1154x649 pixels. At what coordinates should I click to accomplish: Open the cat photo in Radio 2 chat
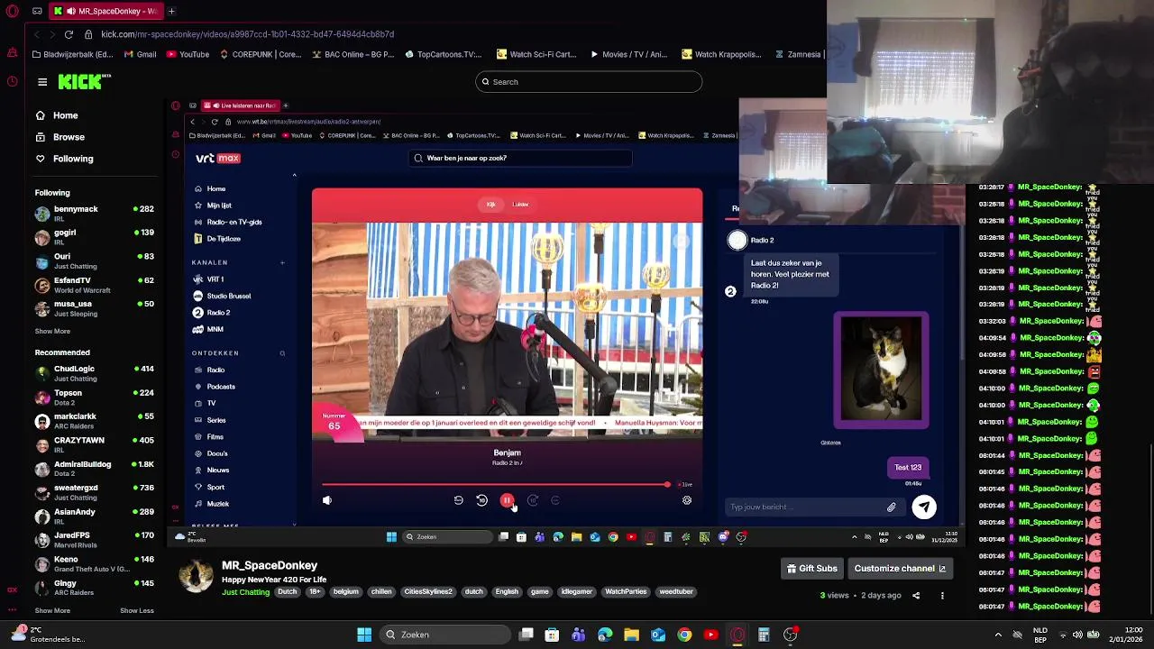click(x=881, y=369)
